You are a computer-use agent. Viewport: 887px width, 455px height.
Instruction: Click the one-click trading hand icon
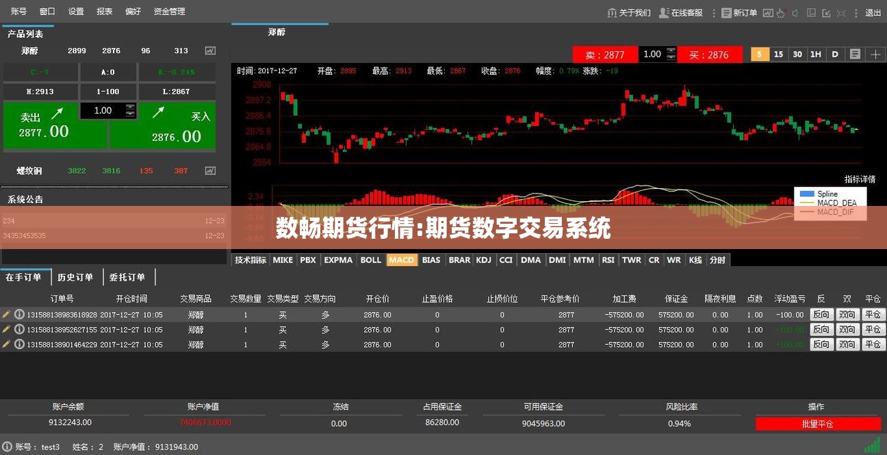click(x=782, y=13)
